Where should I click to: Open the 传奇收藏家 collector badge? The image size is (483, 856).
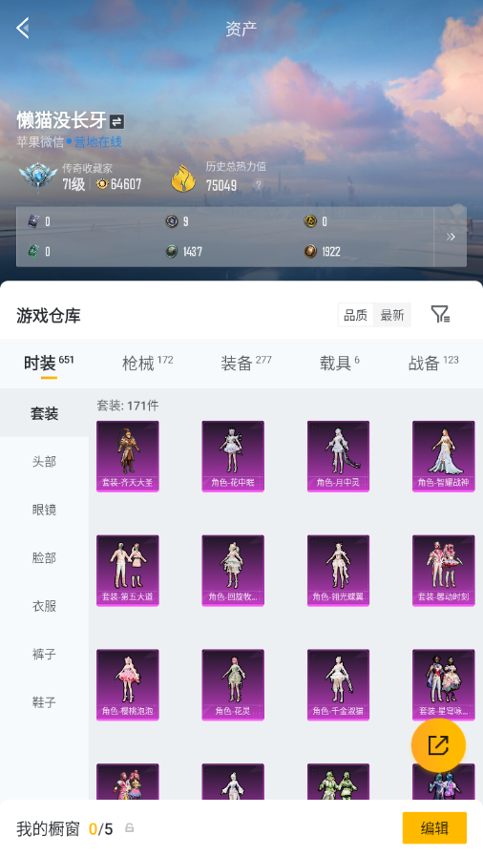[x=37, y=177]
